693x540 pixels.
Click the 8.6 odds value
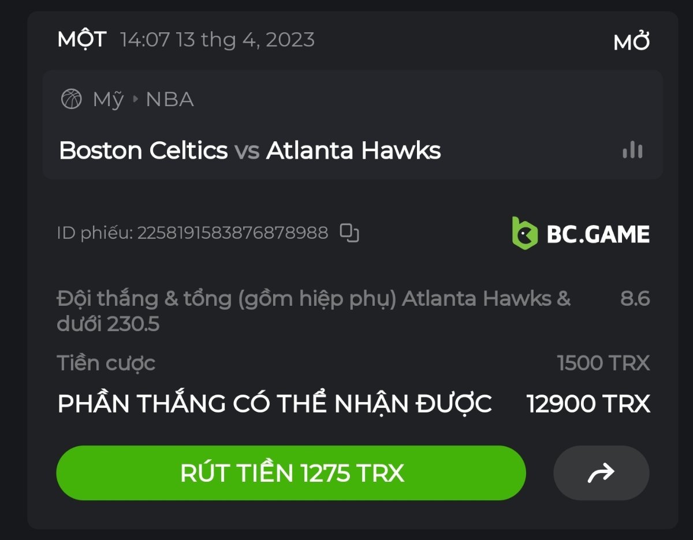click(x=635, y=299)
